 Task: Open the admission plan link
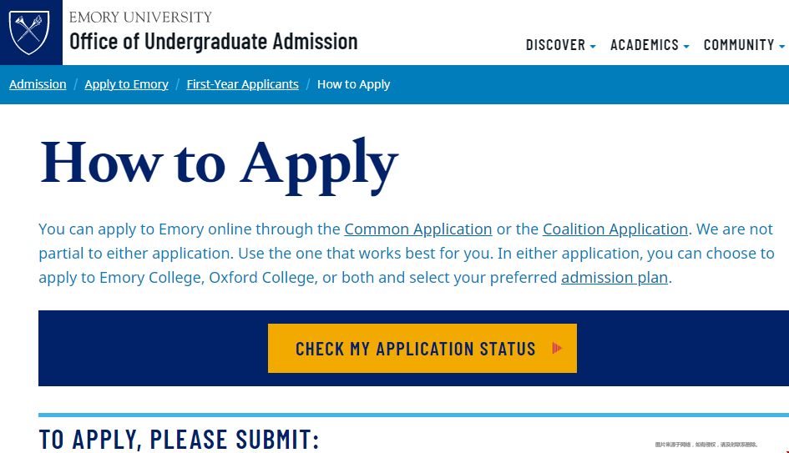(x=615, y=278)
